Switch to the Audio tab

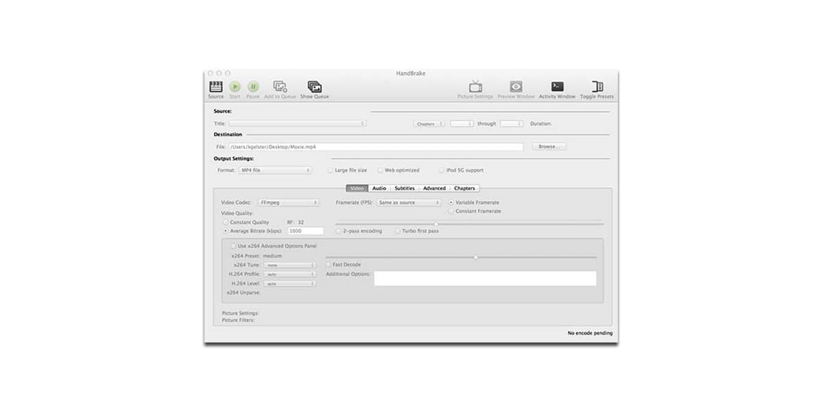pos(379,188)
